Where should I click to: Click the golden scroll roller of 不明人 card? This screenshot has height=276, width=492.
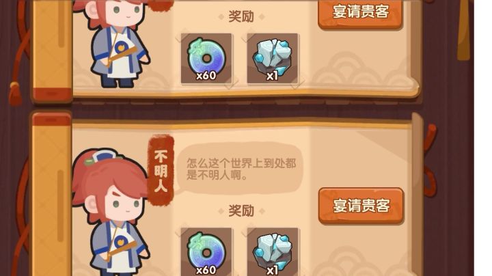(52, 195)
